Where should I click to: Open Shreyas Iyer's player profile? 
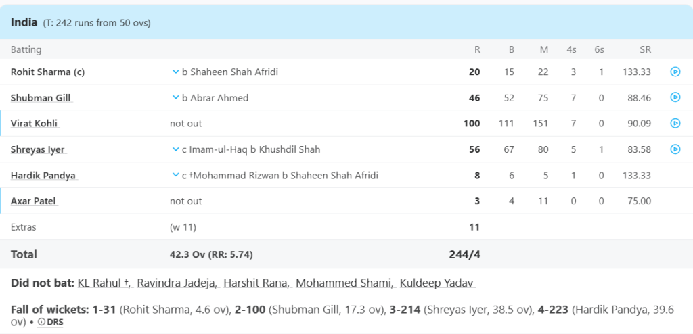[38, 149]
